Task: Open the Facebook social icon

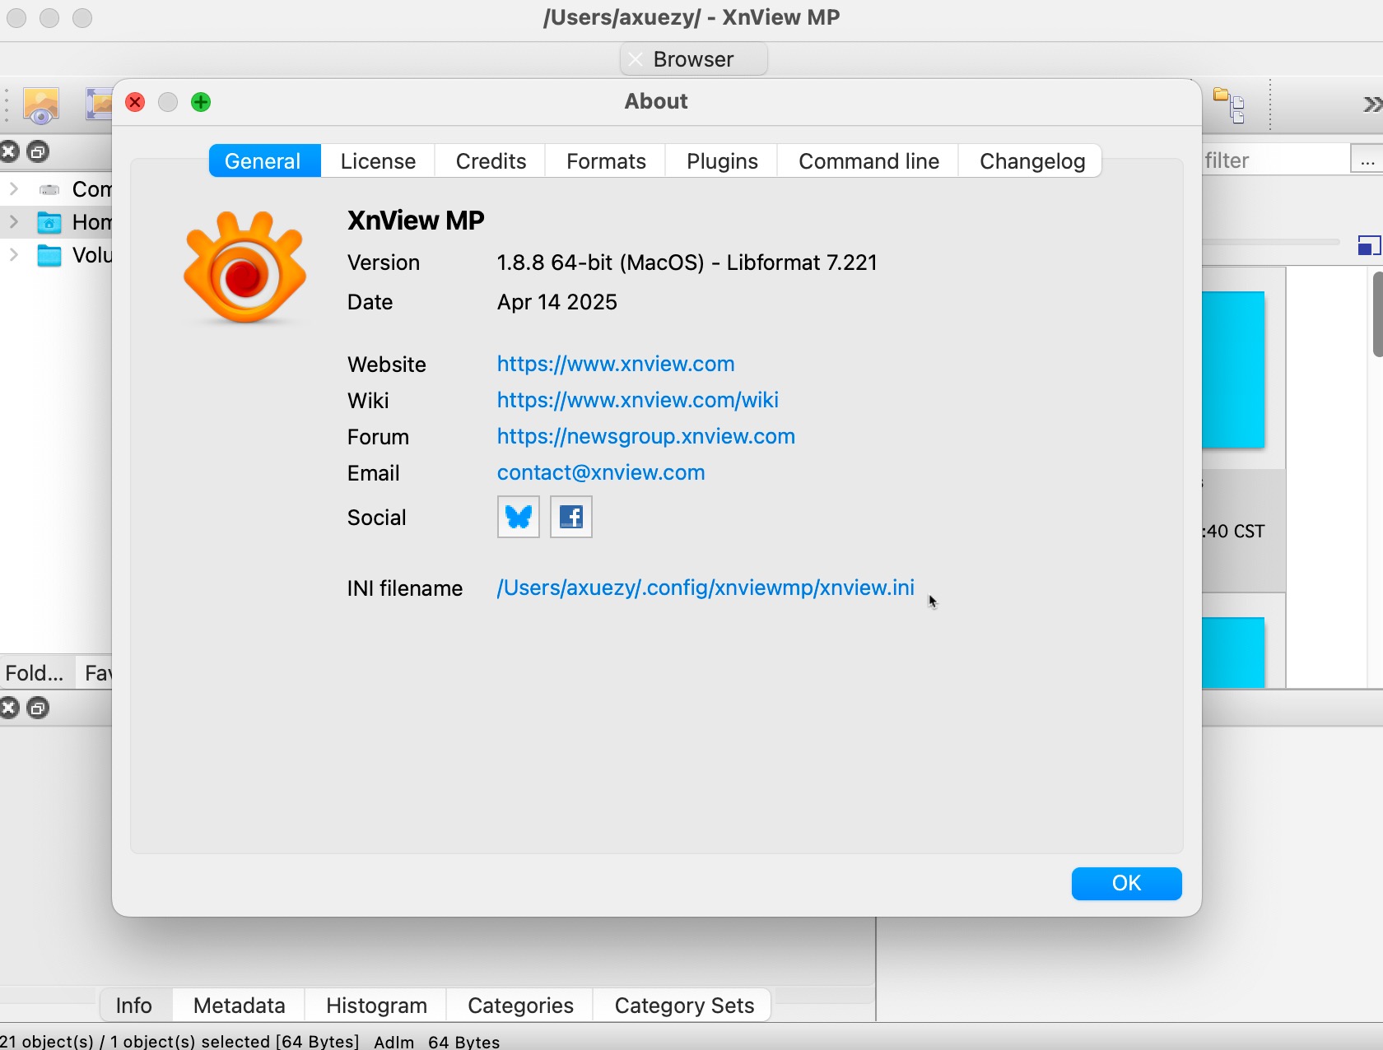Action: pyautogui.click(x=570, y=517)
